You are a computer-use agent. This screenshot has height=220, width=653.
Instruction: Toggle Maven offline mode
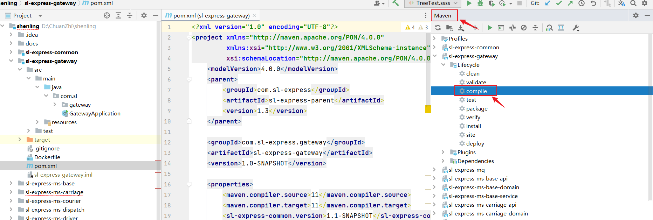coord(513,28)
